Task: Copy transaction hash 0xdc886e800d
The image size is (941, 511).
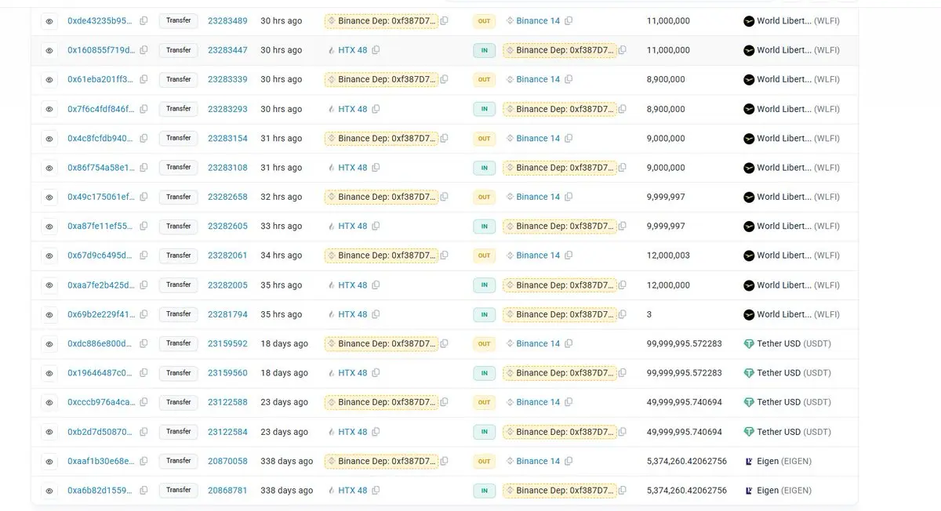Action: tap(144, 343)
